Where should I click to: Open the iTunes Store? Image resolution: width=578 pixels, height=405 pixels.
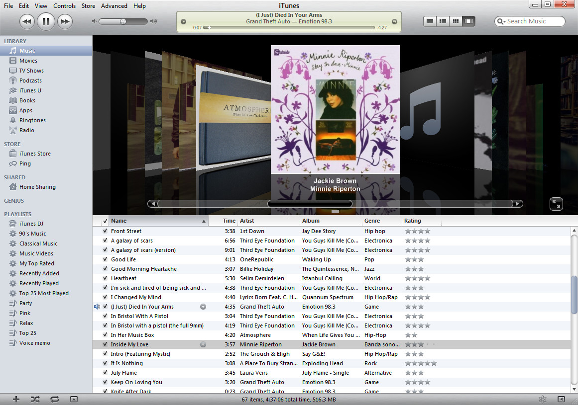click(35, 154)
